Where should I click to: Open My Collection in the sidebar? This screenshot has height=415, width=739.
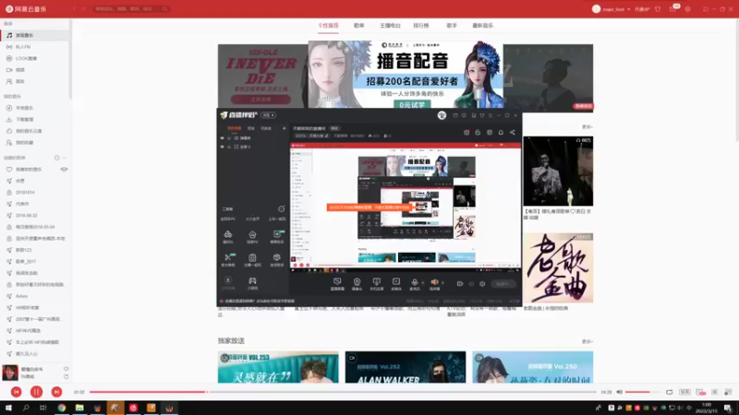[x=35, y=143]
